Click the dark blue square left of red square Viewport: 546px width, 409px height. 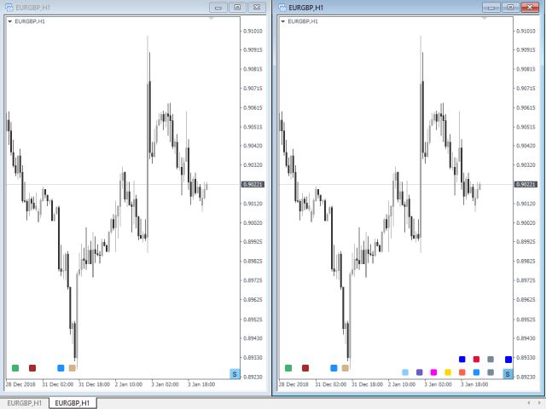pos(462,360)
